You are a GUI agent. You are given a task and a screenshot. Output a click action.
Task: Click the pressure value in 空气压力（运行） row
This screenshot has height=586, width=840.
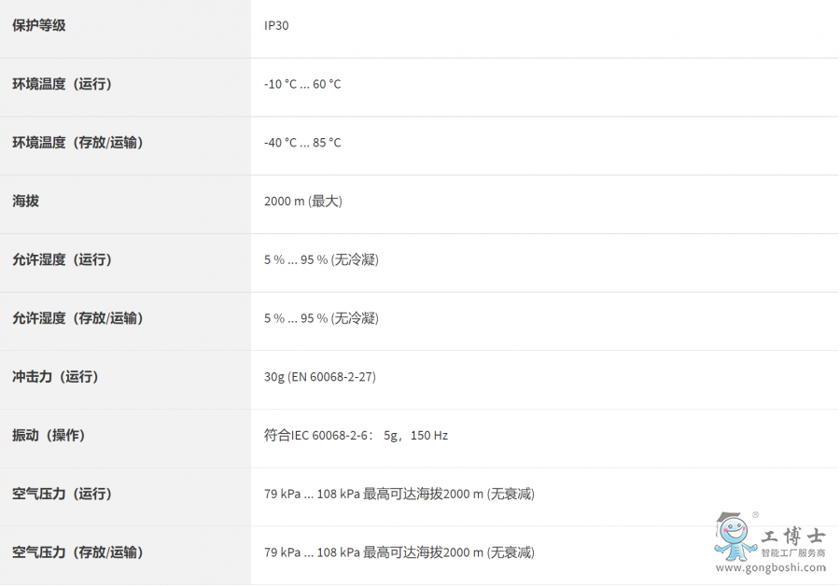tap(399, 495)
